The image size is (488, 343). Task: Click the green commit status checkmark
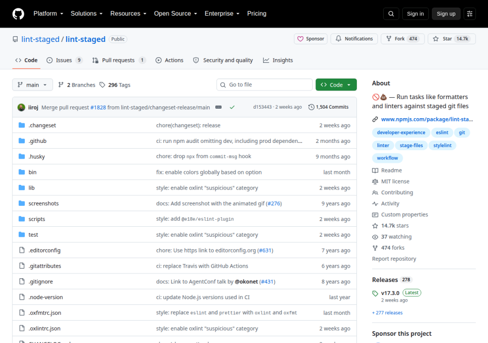[232, 107]
